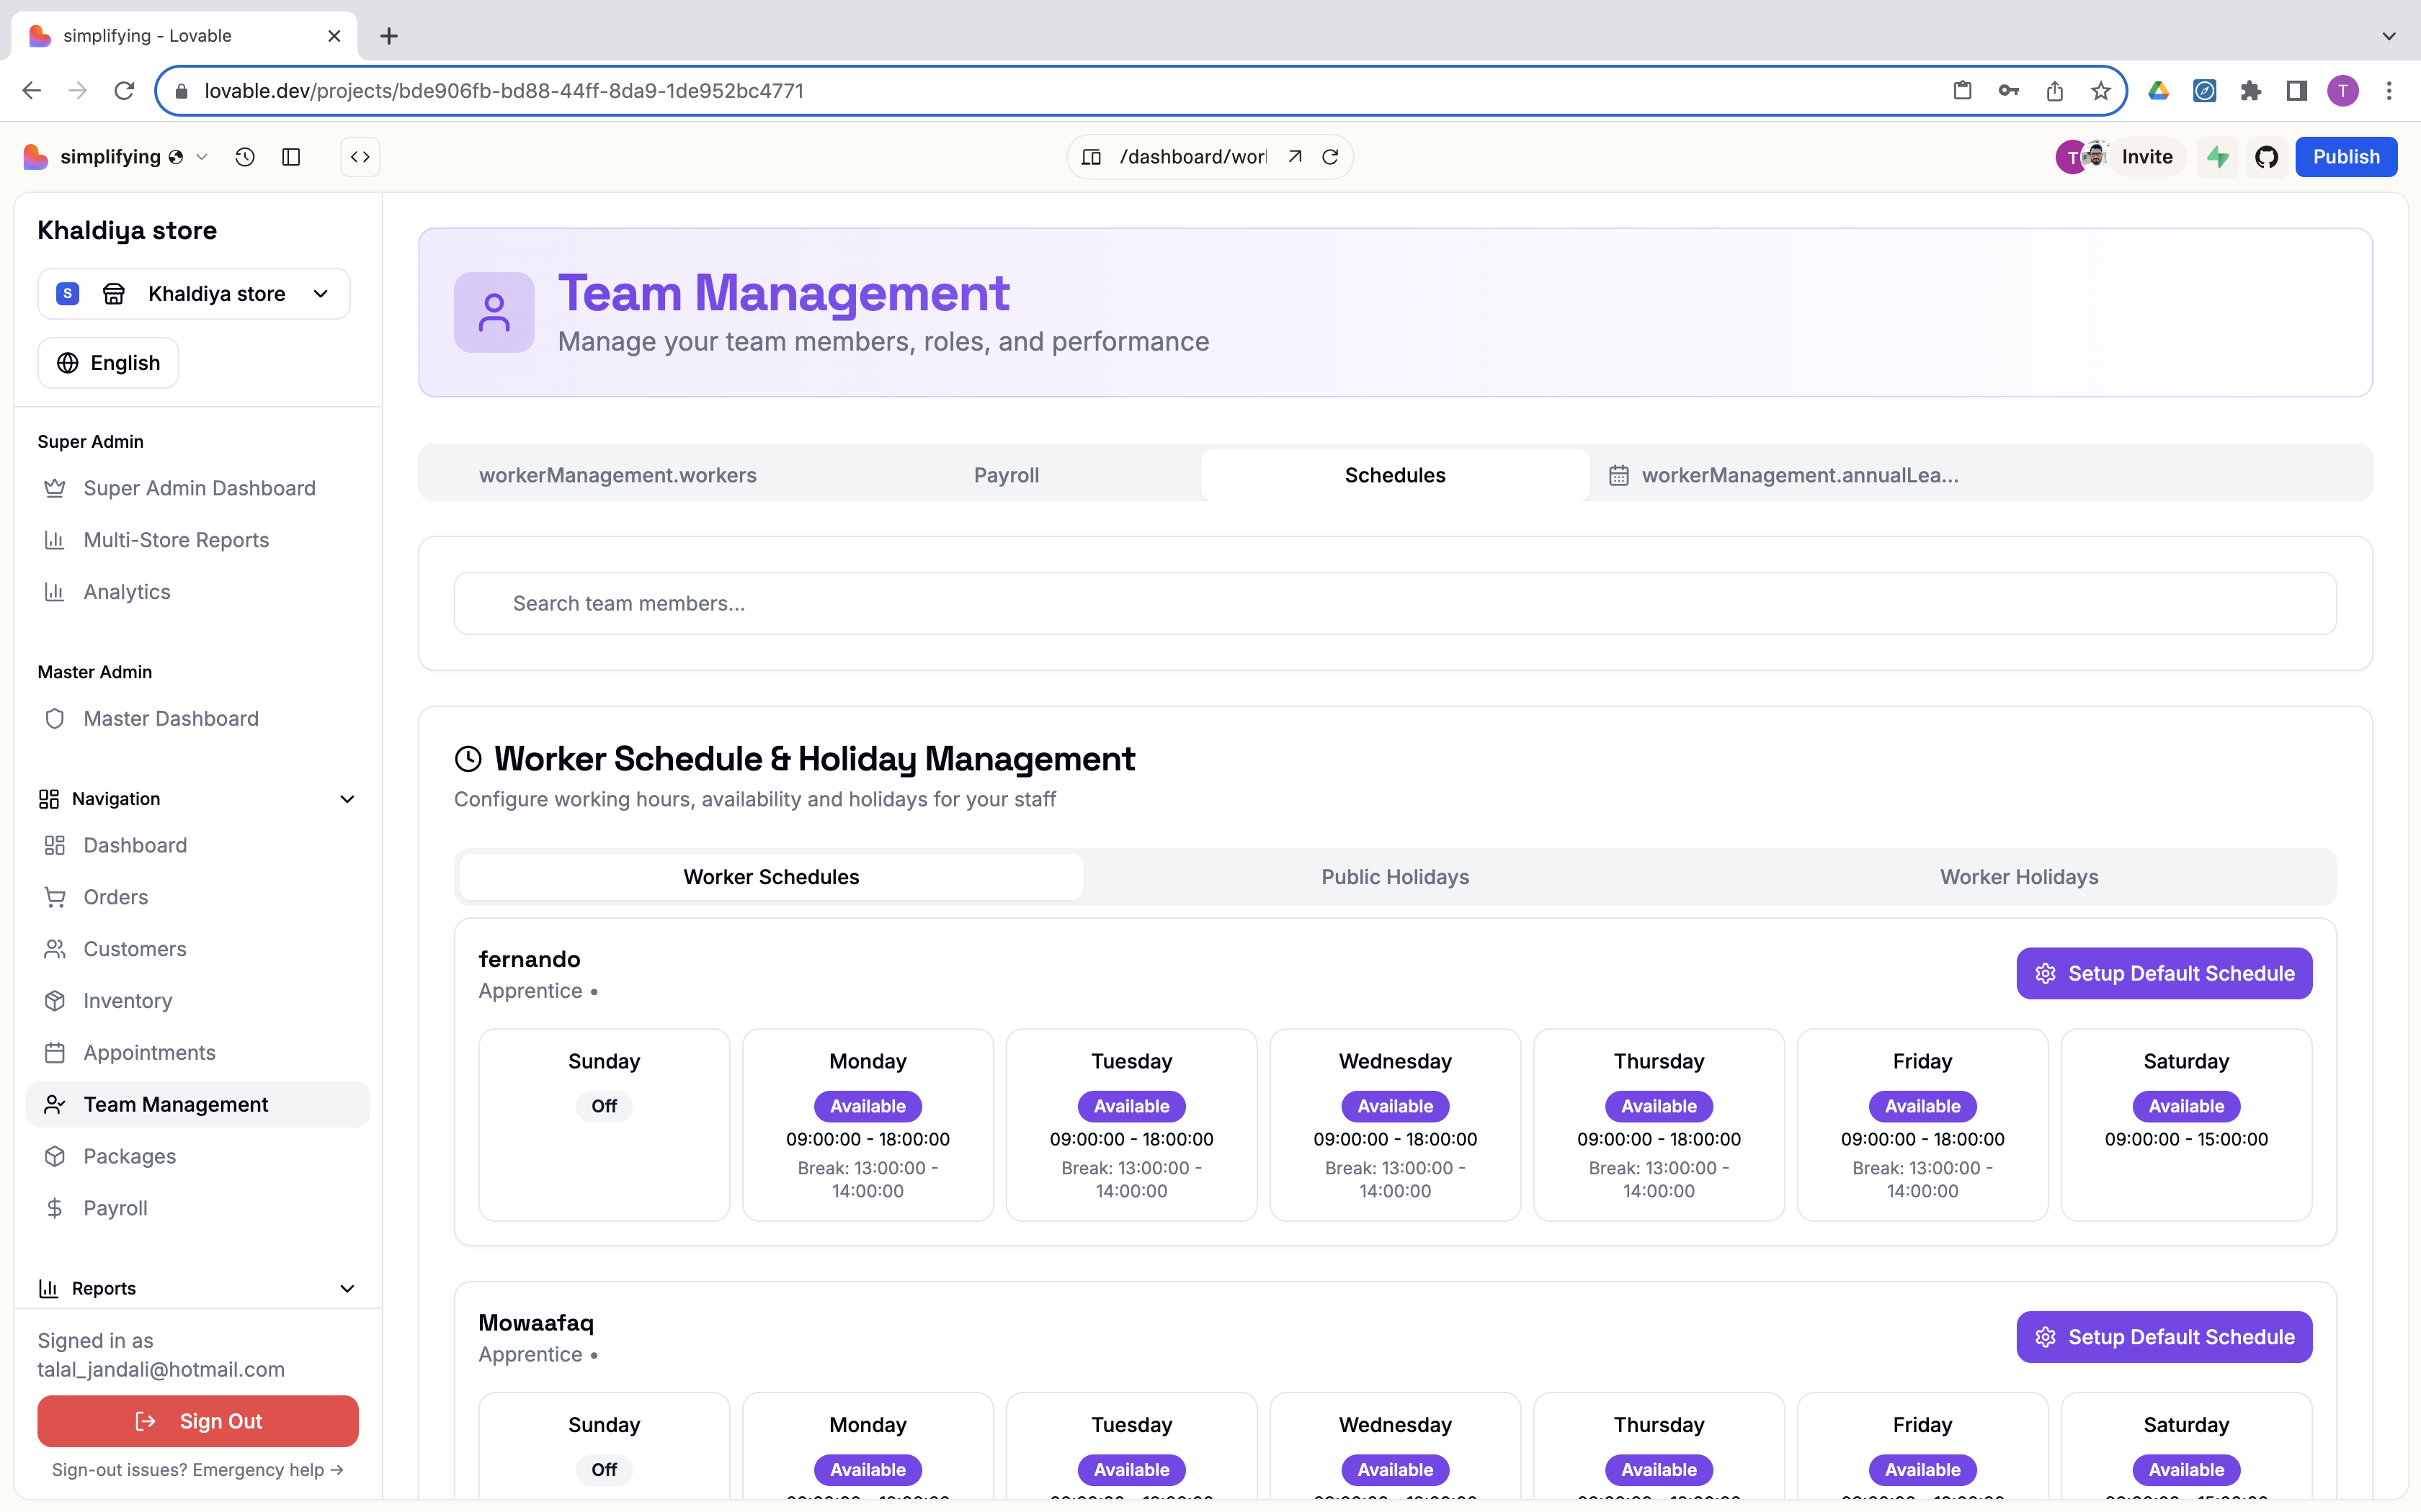The image size is (2421, 1512).
Task: Switch to Worker Holidays tab
Action: click(2019, 877)
